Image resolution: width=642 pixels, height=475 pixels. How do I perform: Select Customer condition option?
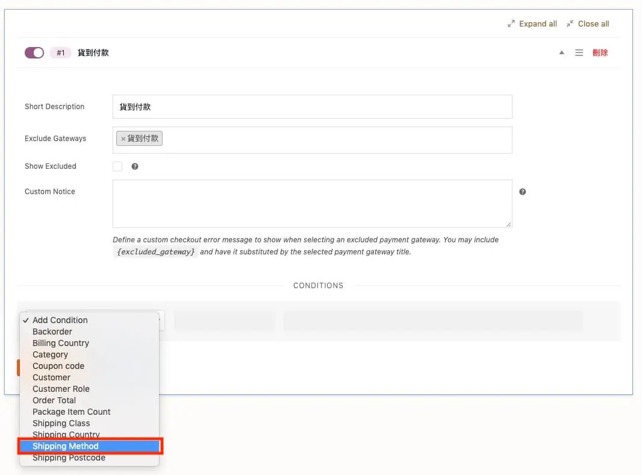tap(90, 377)
